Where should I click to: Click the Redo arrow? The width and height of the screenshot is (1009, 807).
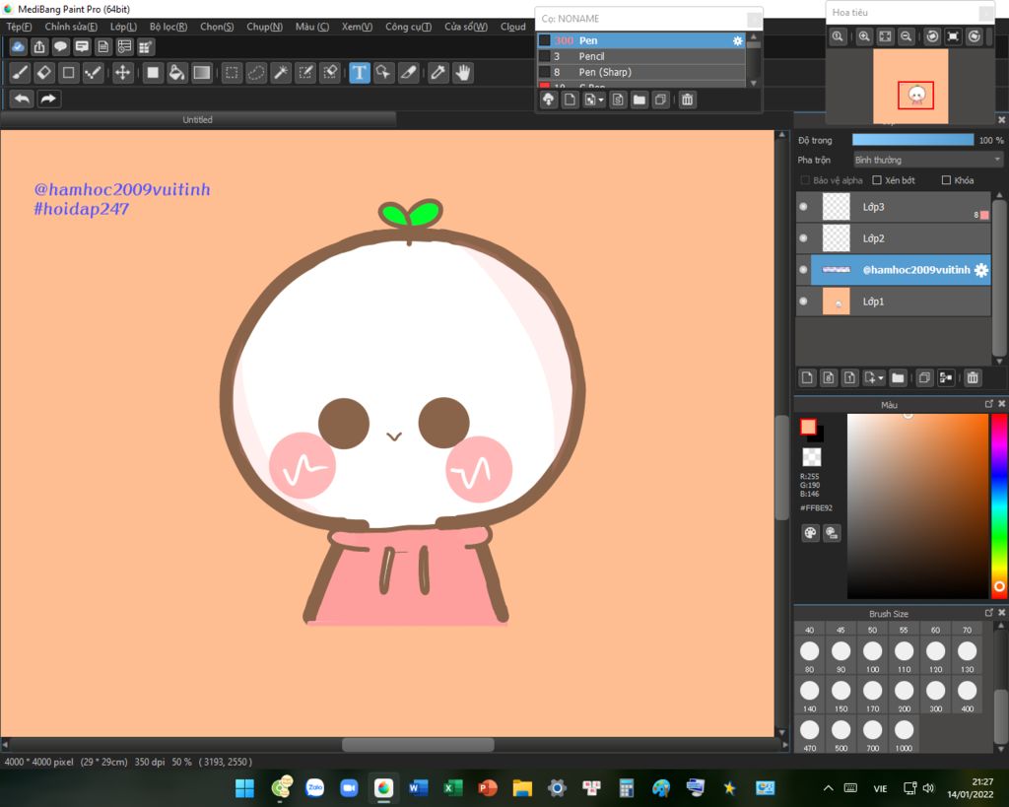click(48, 99)
